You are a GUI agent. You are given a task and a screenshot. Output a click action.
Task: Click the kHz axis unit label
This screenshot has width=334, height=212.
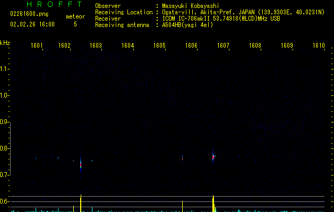(x=5, y=43)
